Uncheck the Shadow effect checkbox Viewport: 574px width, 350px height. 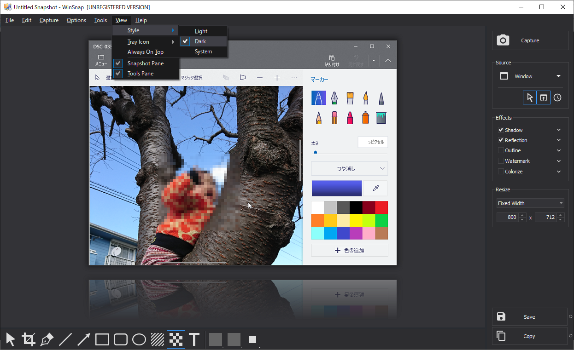click(501, 130)
